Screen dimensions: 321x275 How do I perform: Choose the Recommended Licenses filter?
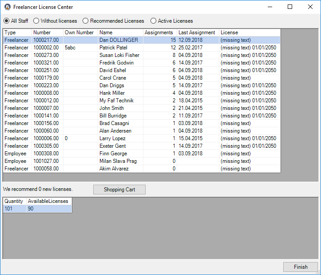tap(86, 21)
